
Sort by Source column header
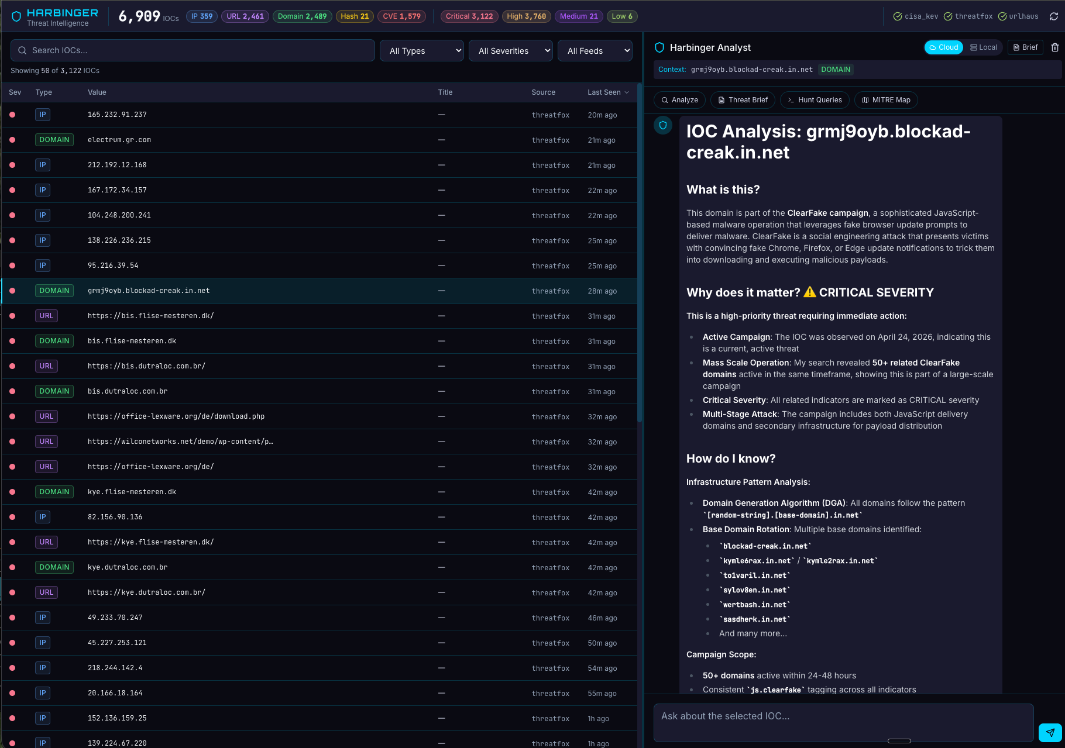[x=544, y=92]
